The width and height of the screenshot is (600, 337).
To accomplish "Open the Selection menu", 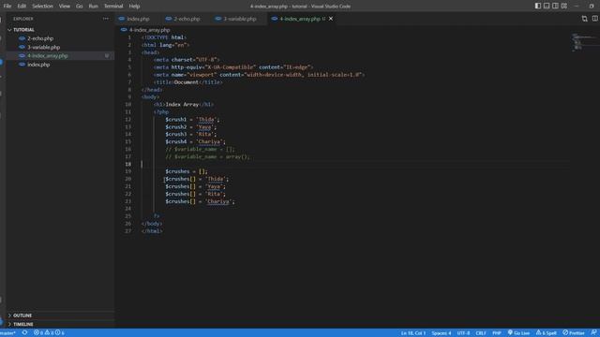I will 42,7.
